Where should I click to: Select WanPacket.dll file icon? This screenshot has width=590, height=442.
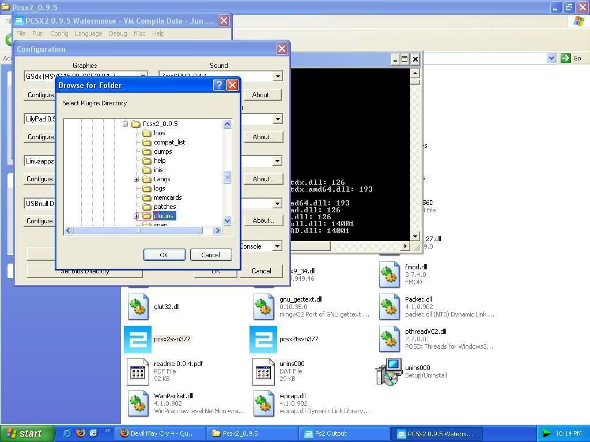click(x=138, y=403)
